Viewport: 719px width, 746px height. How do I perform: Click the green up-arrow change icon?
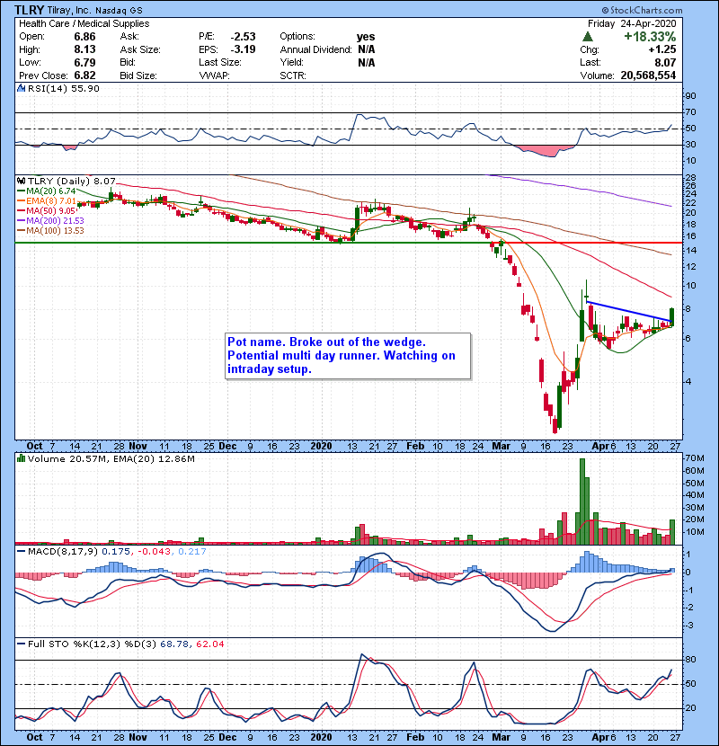tap(588, 37)
